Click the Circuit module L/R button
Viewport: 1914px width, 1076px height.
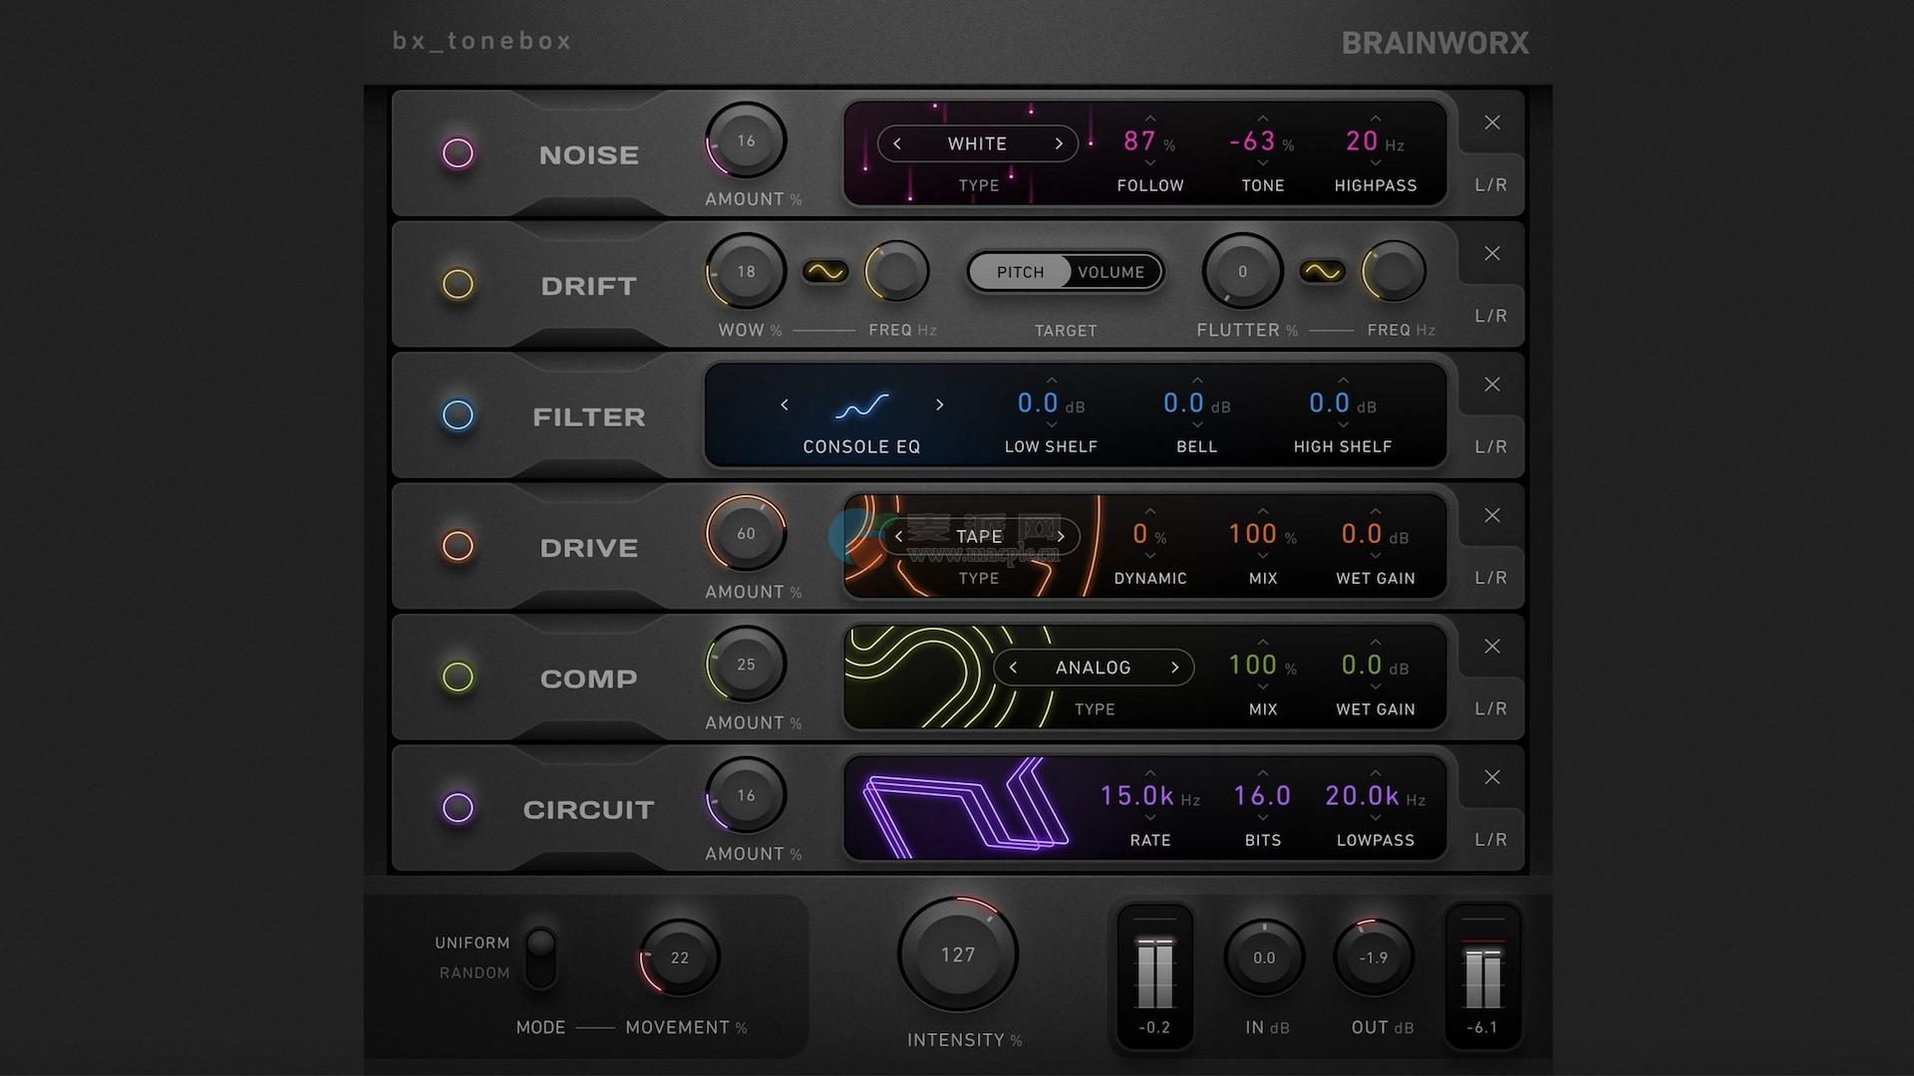pos(1490,840)
